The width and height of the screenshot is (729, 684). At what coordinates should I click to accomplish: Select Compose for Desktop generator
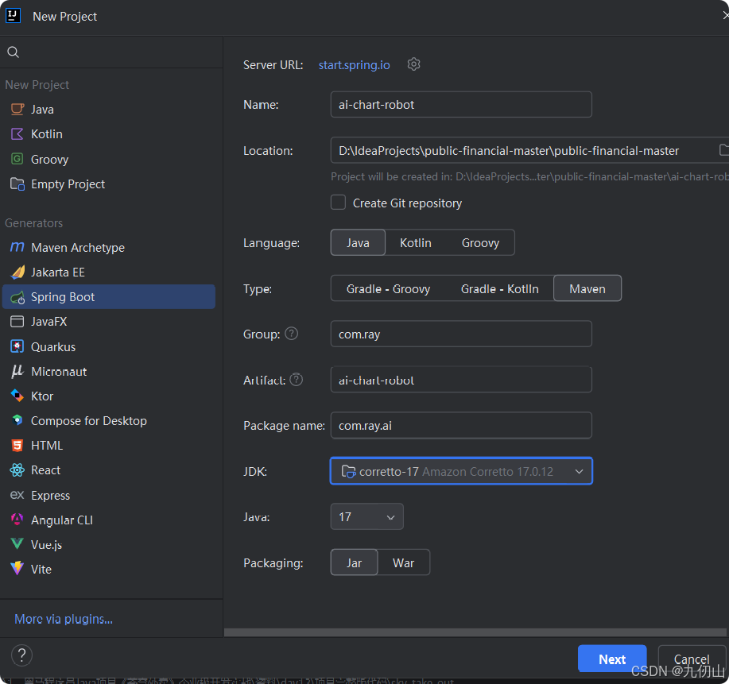109,420
